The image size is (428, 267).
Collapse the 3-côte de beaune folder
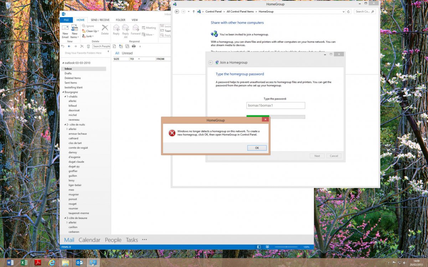click(x=65, y=218)
